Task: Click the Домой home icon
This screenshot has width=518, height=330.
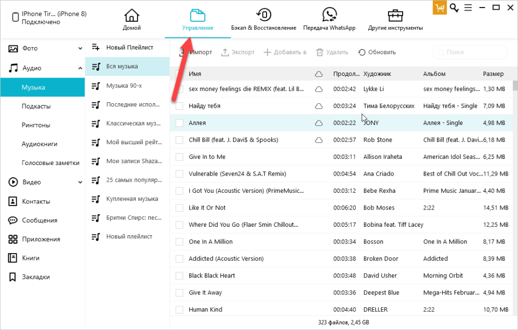Action: tap(132, 15)
